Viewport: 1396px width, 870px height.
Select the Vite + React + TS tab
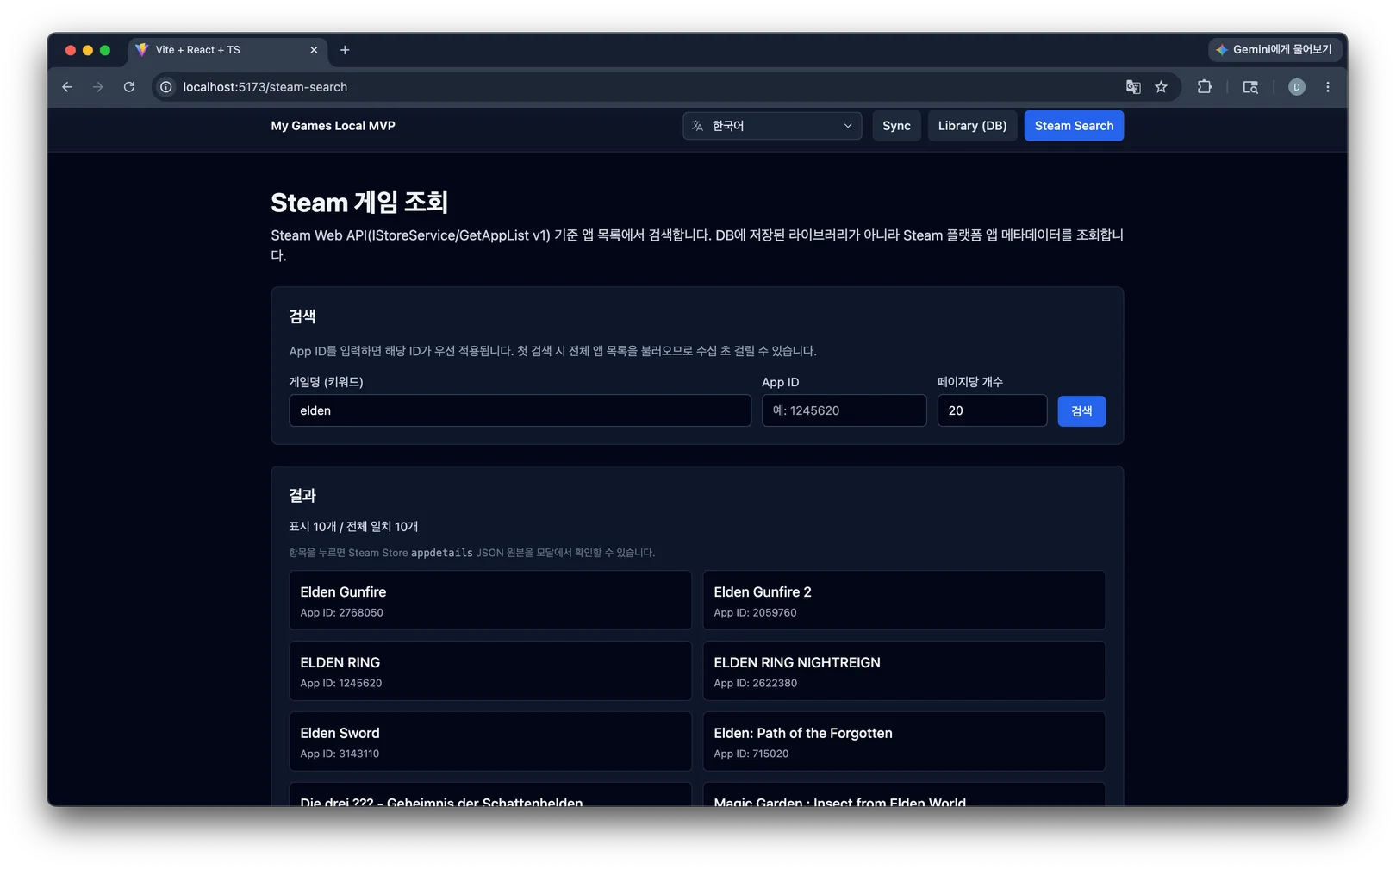click(x=227, y=50)
